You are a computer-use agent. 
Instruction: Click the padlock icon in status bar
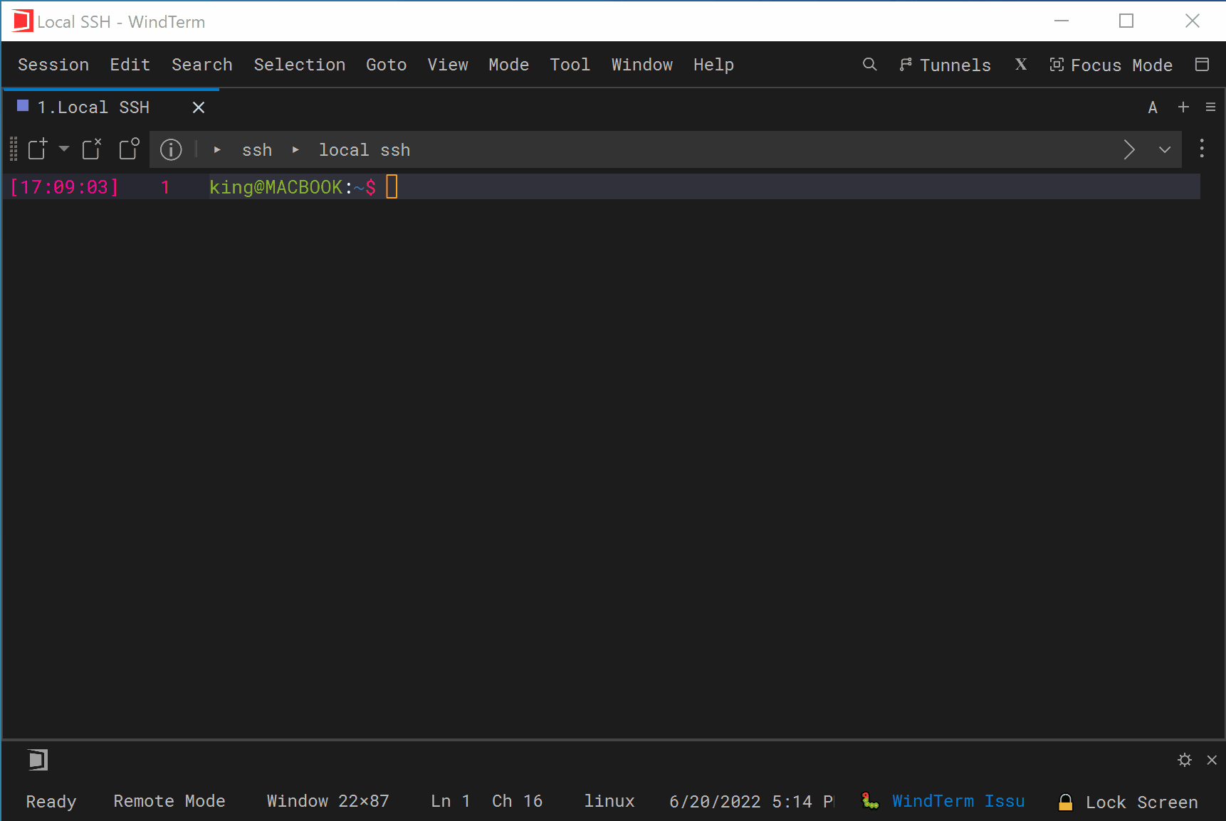tap(1066, 802)
